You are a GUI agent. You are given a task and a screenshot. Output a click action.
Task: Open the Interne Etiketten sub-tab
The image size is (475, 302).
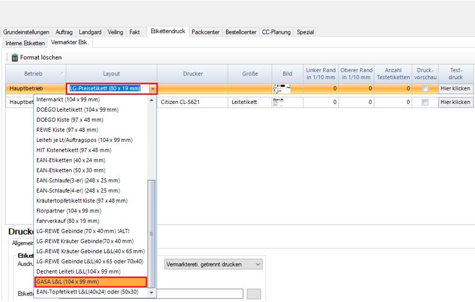coord(25,43)
